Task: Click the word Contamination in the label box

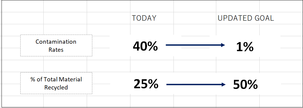Action: 56,42
